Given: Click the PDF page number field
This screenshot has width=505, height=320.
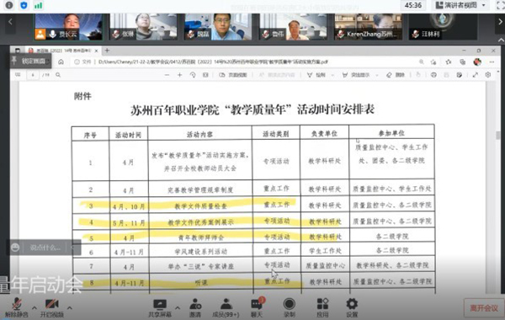Looking at the screenshot, I should coord(33,75).
